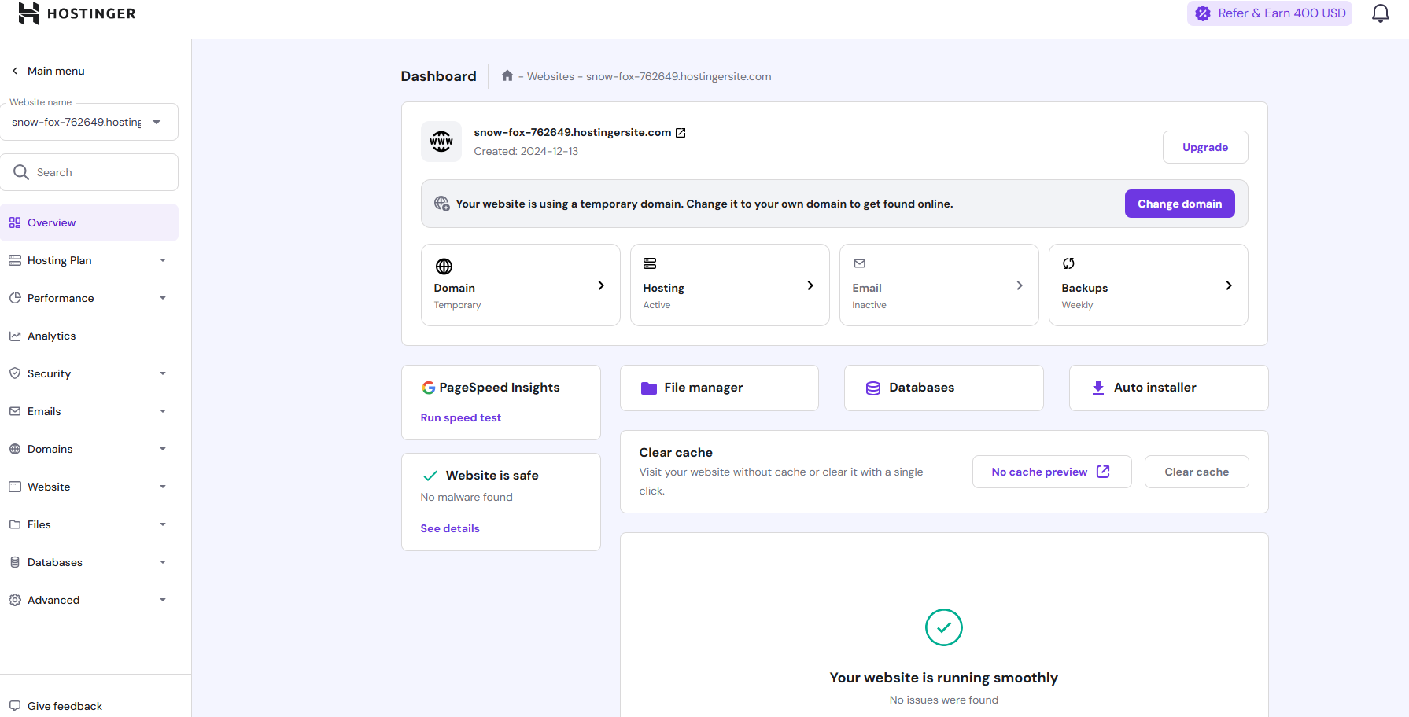This screenshot has height=717, width=1409.
Task: Open the Website name dropdown
Action: (x=157, y=122)
